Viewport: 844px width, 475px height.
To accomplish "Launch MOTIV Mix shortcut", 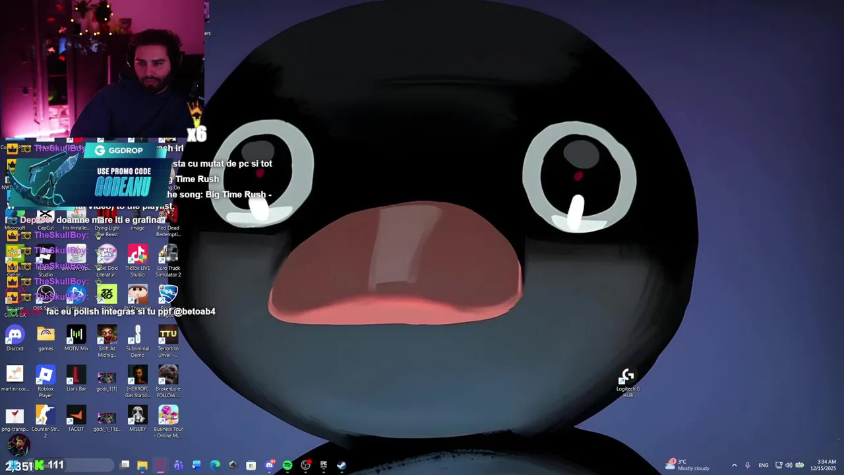I will pyautogui.click(x=76, y=339).
